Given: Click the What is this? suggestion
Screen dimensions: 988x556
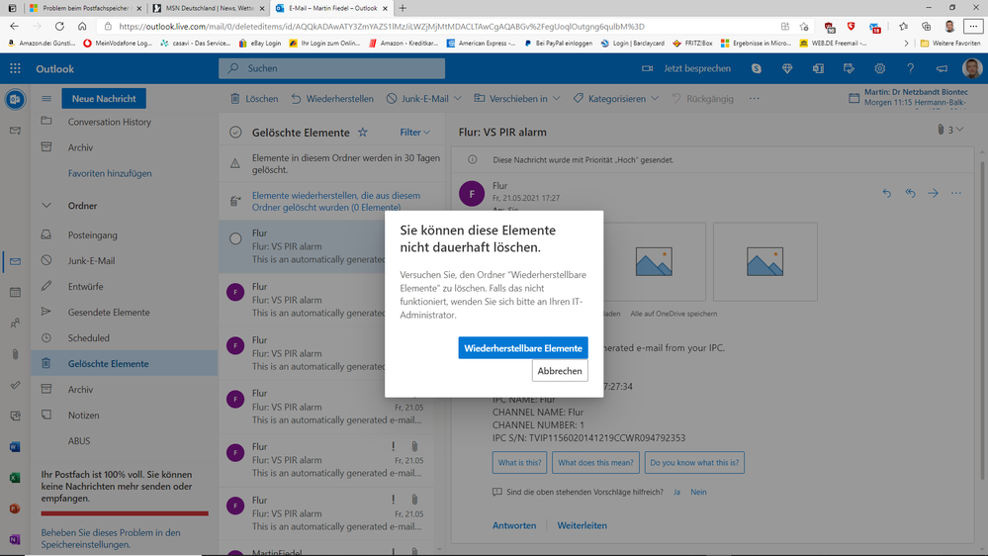Looking at the screenshot, I should (x=520, y=463).
